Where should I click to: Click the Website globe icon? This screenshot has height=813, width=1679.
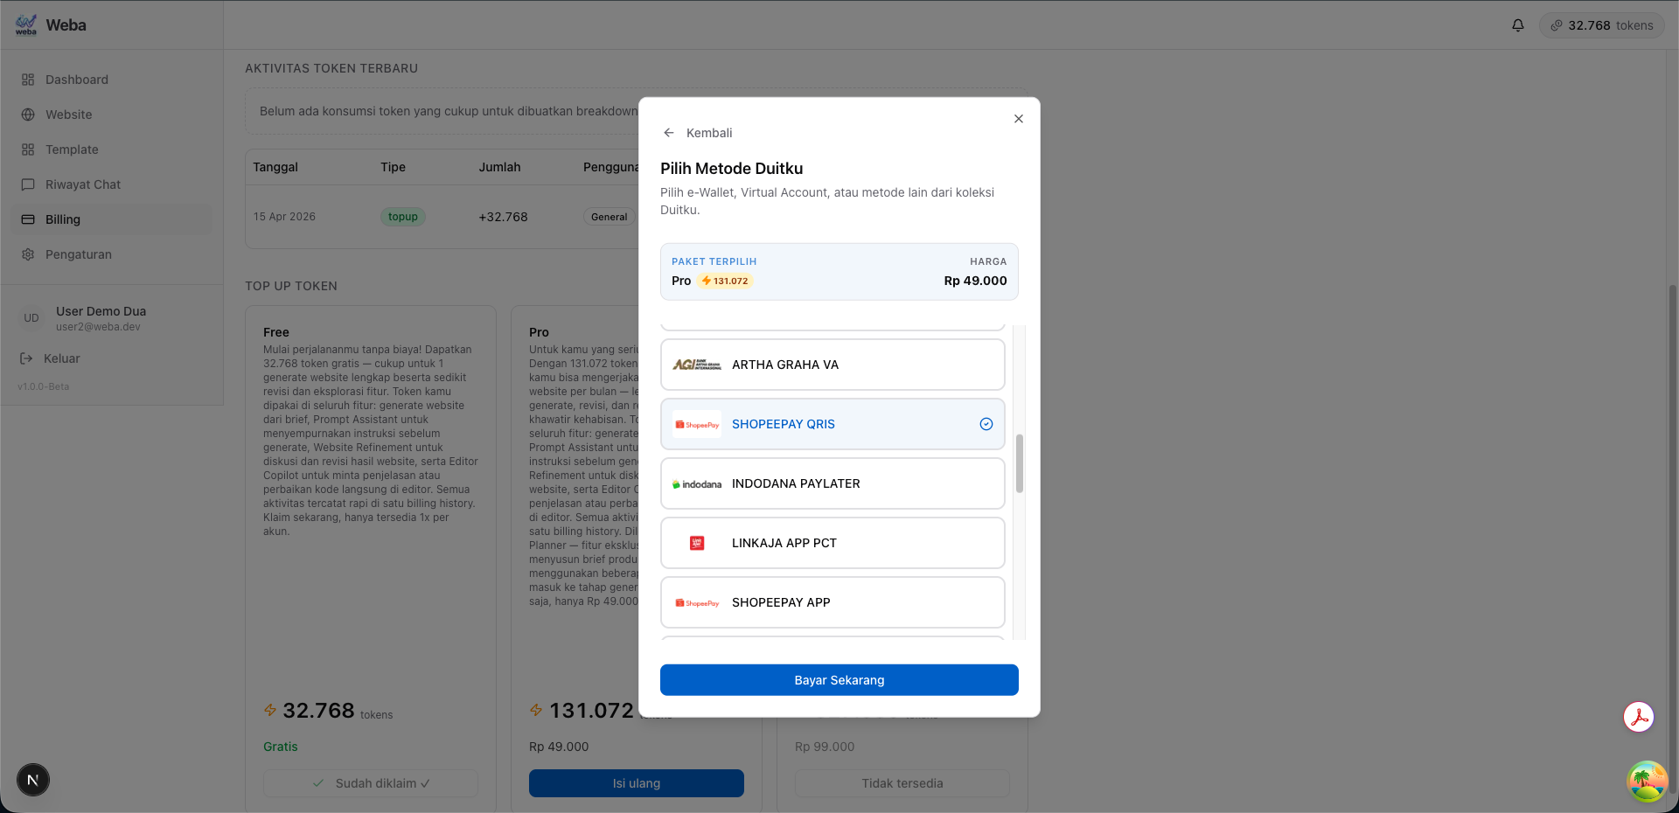[x=28, y=115]
